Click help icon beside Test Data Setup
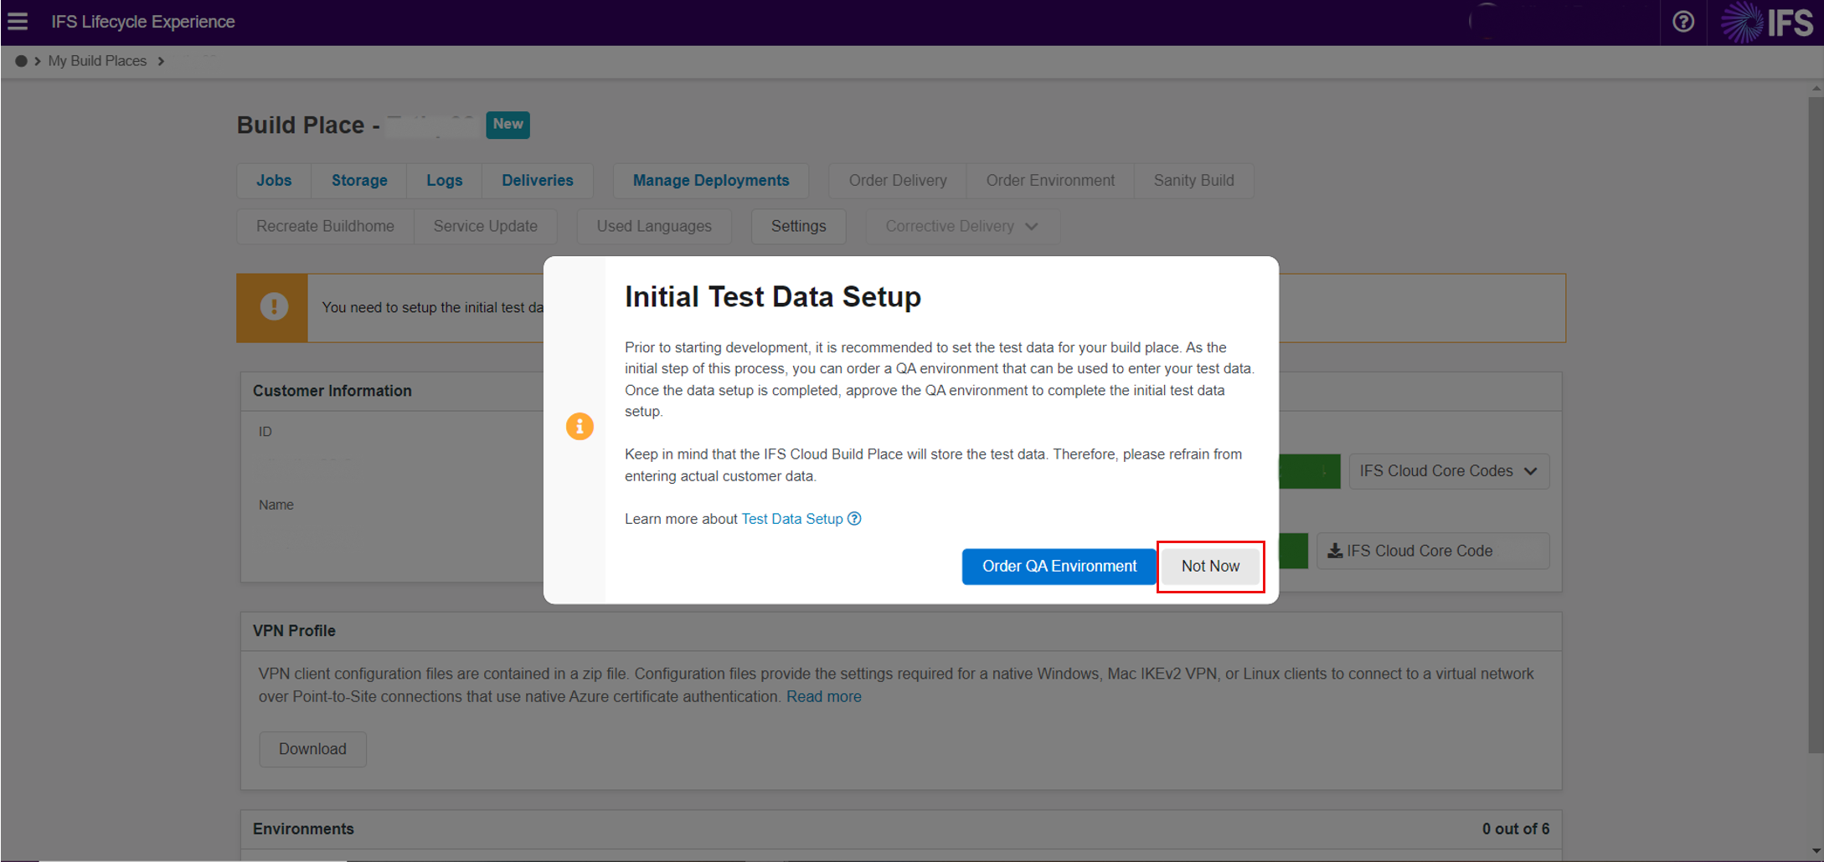This screenshot has width=1824, height=862. pos(854,519)
